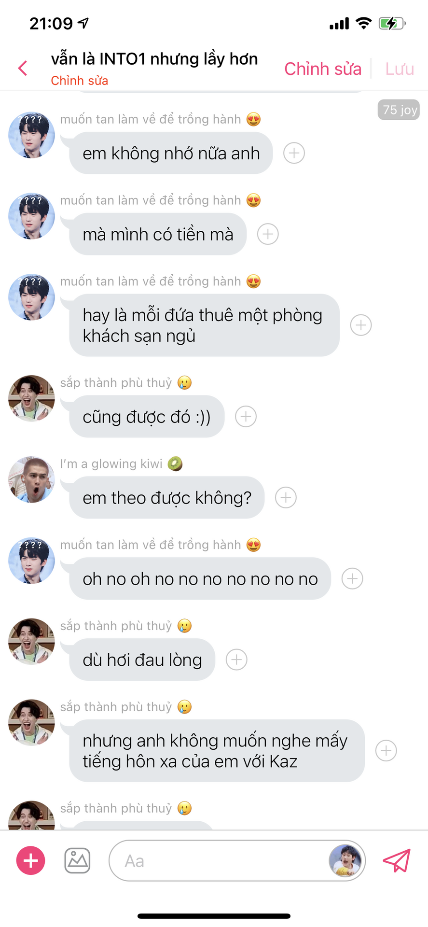Open the image gallery picker icon
Screen dimensions: 428x927
coord(77,860)
